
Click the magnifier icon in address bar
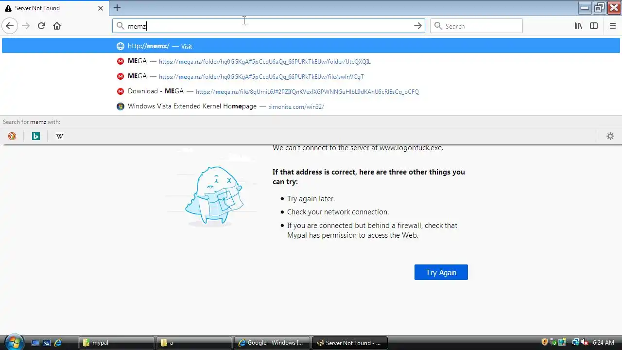coord(120,26)
